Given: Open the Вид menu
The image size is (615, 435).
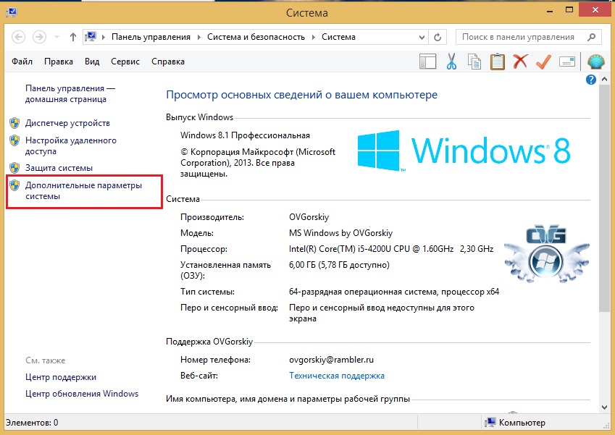Looking at the screenshot, I should click(92, 62).
